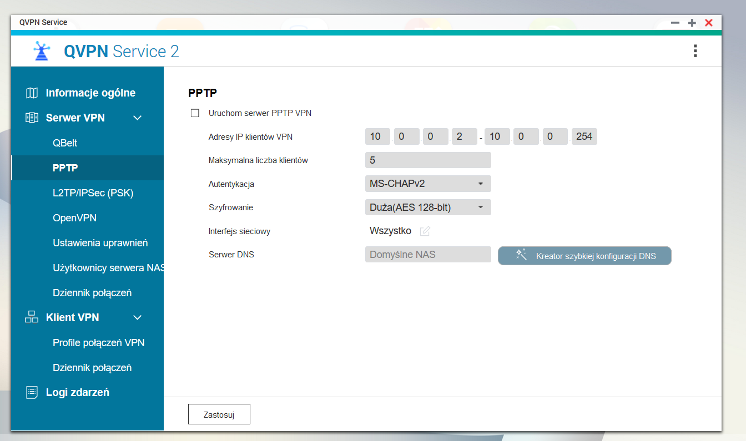
Task: Click the Logi zdarzeń document icon
Action: pyautogui.click(x=32, y=392)
